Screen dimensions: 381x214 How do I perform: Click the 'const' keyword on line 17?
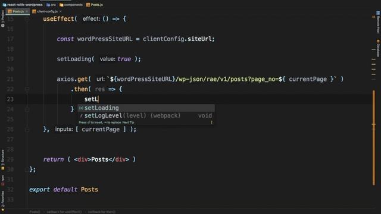point(65,39)
